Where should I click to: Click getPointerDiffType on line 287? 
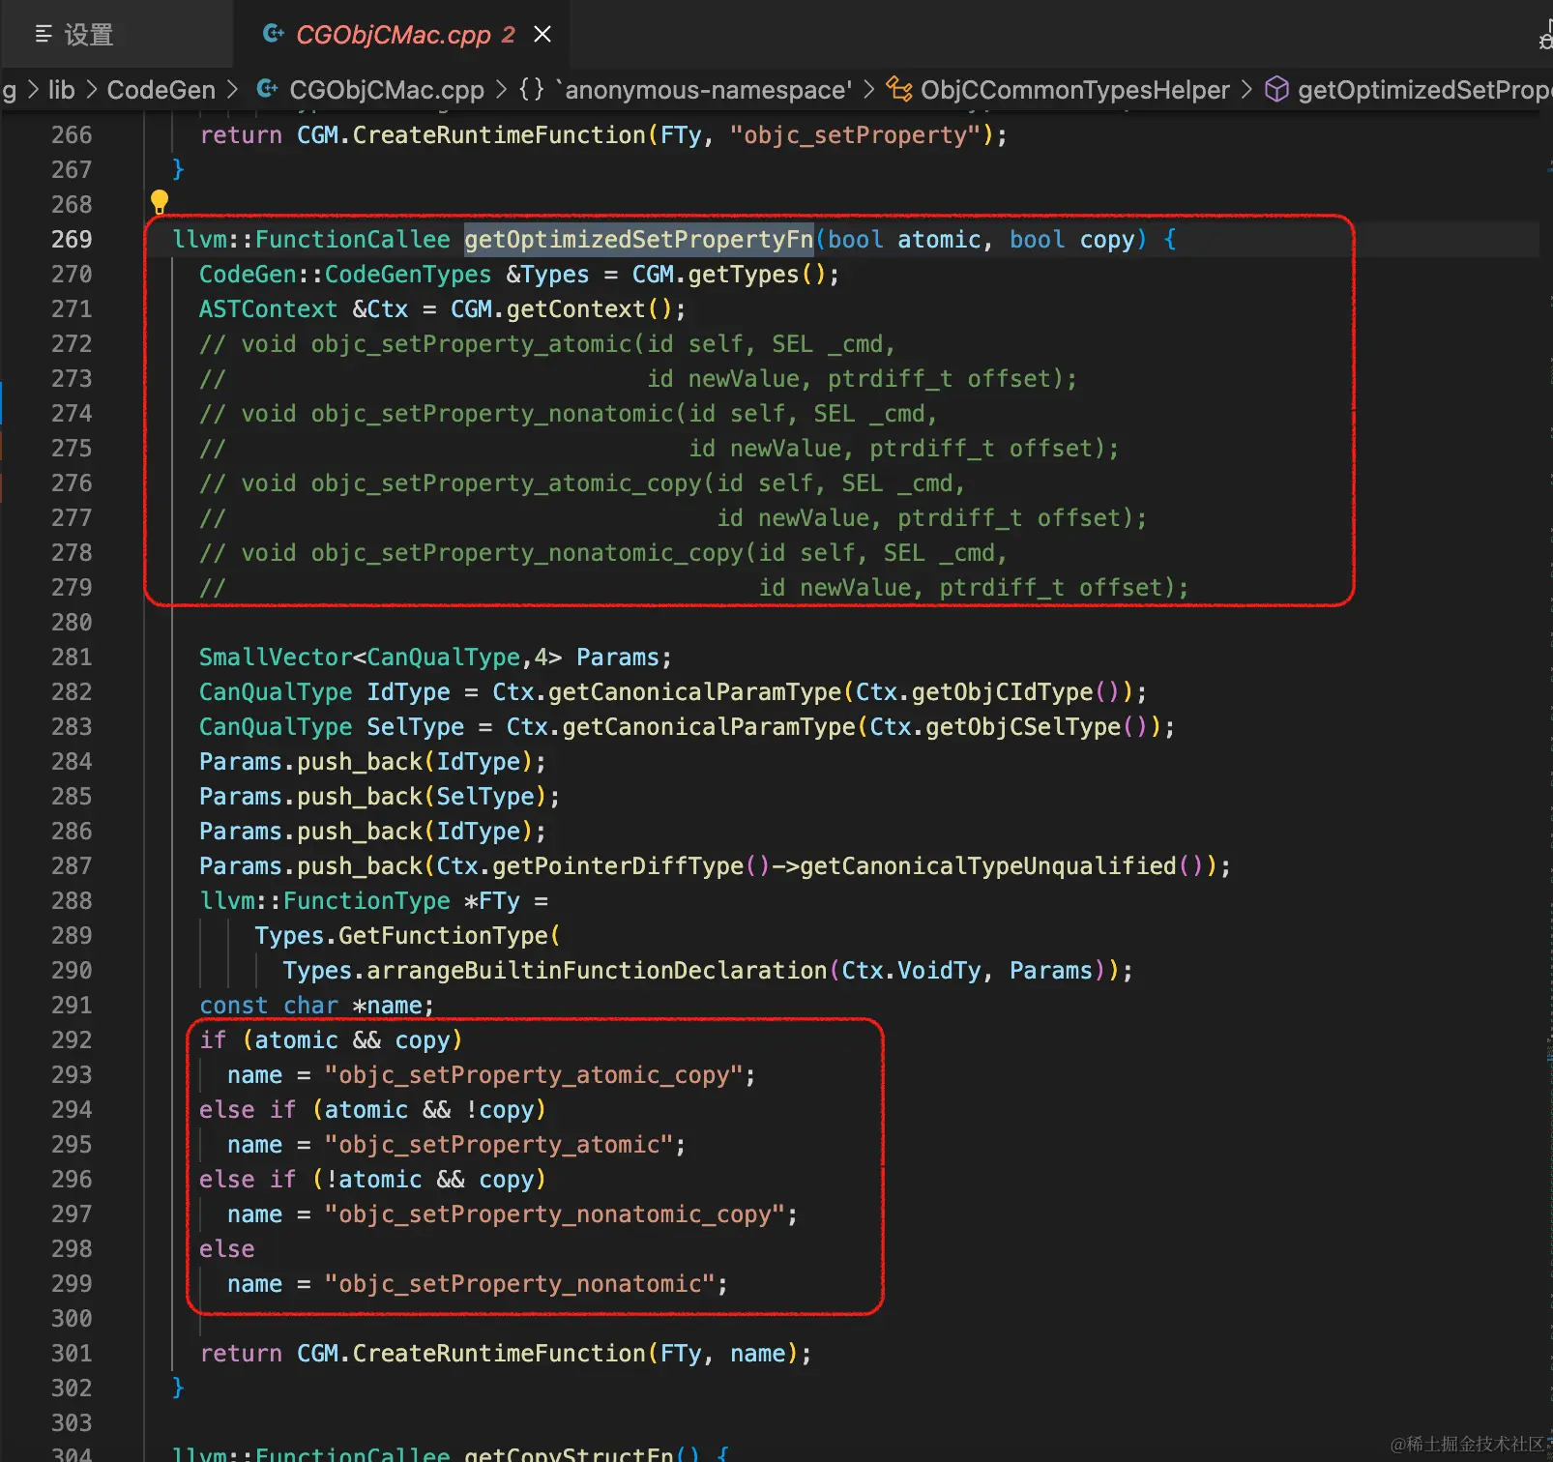pos(619,865)
